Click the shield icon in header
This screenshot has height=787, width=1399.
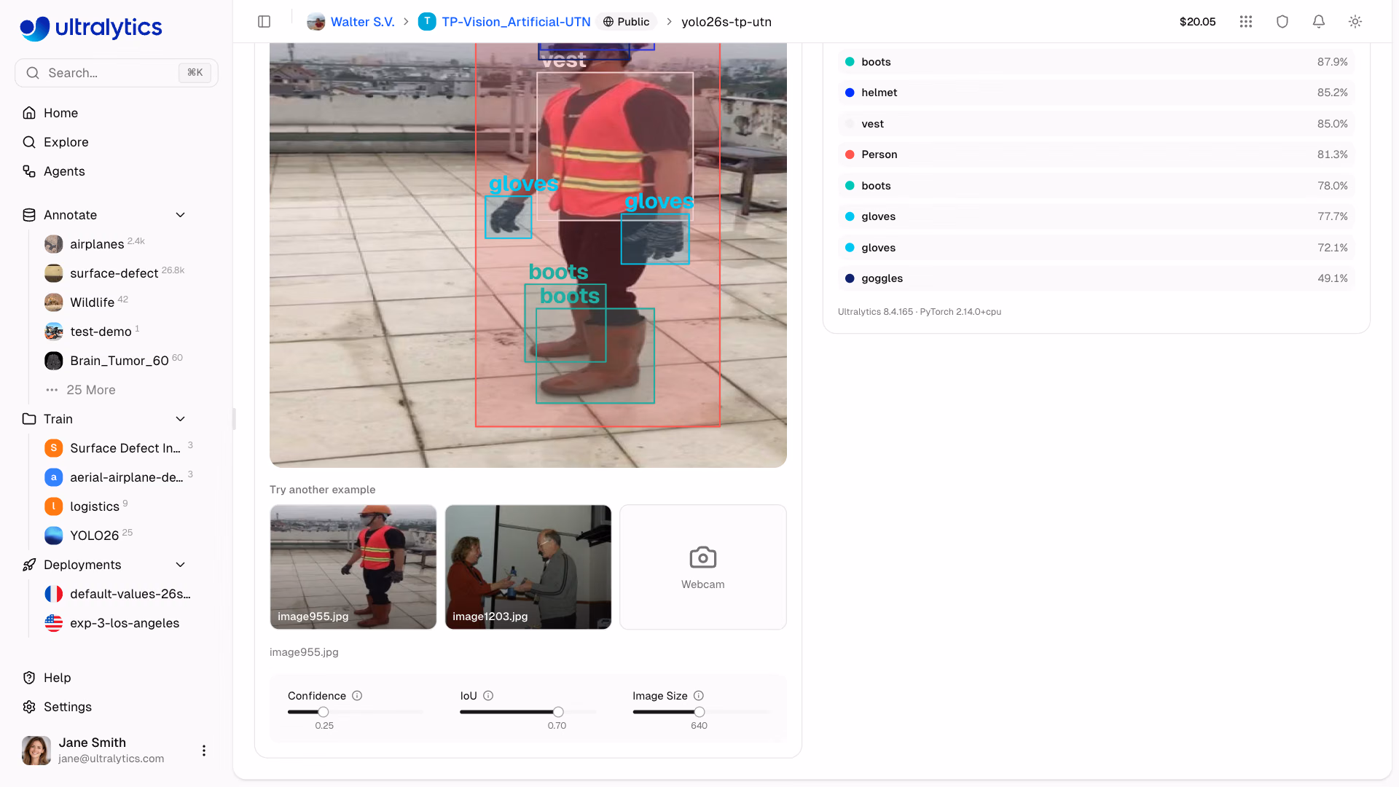(x=1282, y=22)
